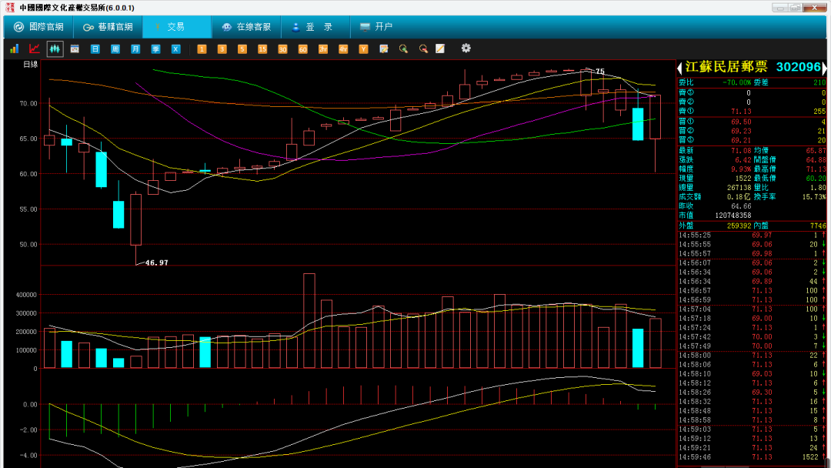Image resolution: width=831 pixels, height=468 pixels.
Task: Select the 30-minute interval
Action: tap(282, 48)
